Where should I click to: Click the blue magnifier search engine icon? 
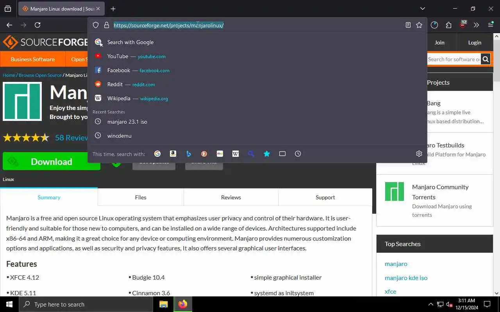pos(251,154)
